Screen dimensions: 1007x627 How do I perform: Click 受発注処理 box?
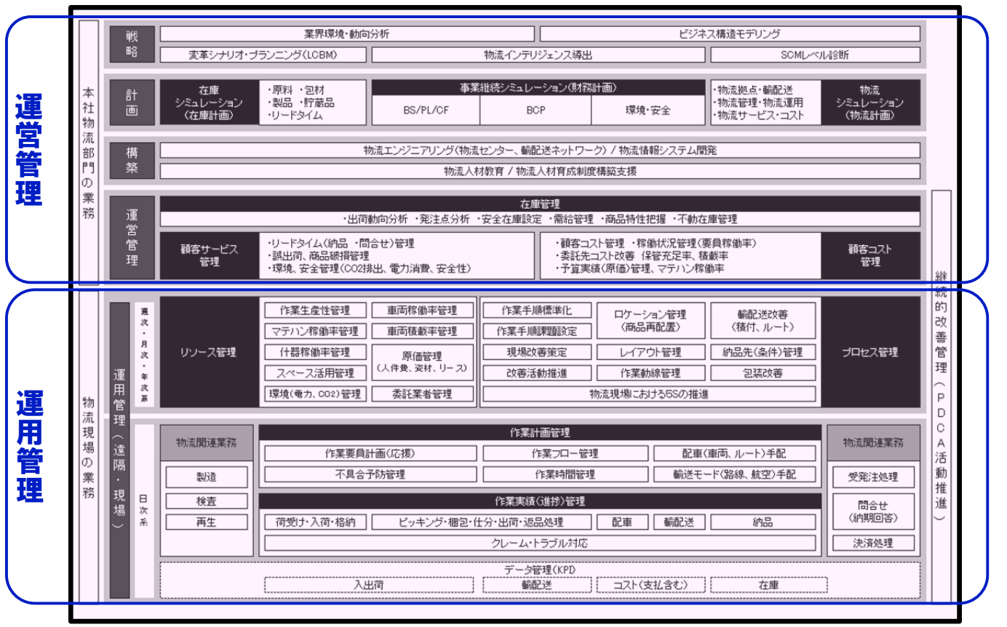coord(873,477)
